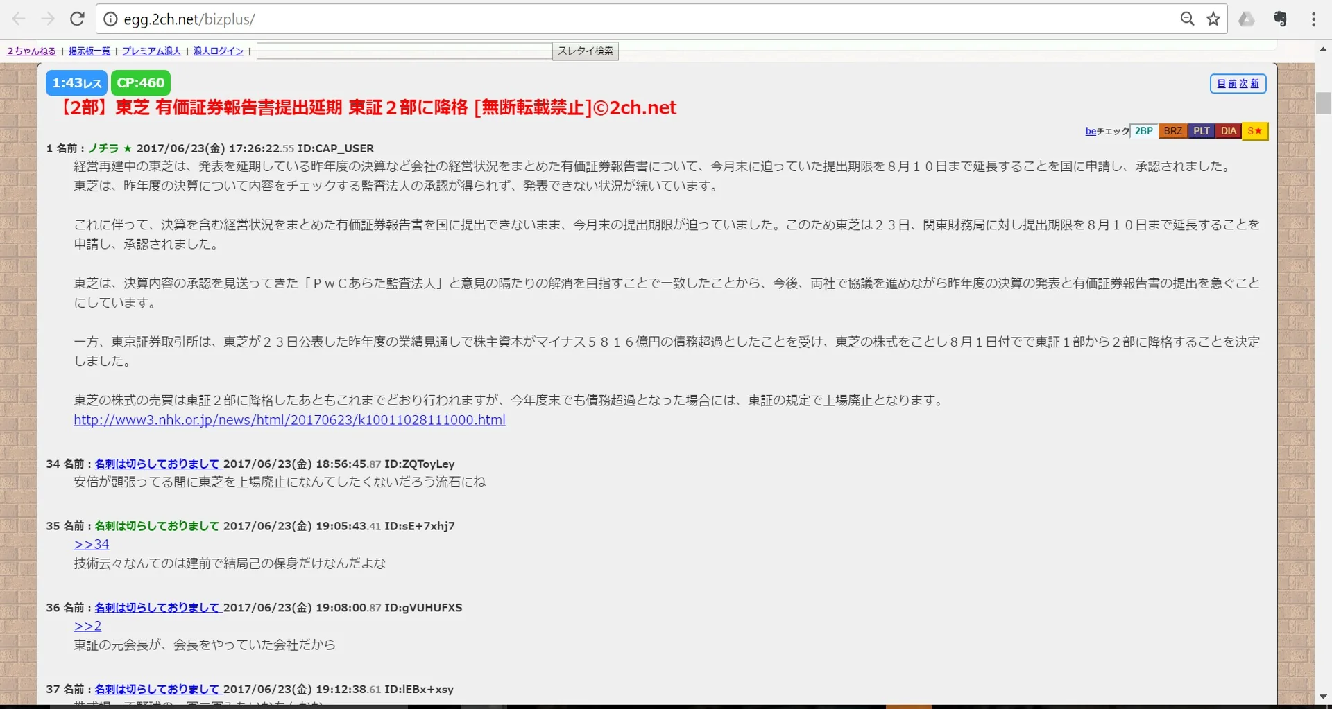Open the プレミアム浪人 link
This screenshot has width=1332, height=709.
[151, 51]
